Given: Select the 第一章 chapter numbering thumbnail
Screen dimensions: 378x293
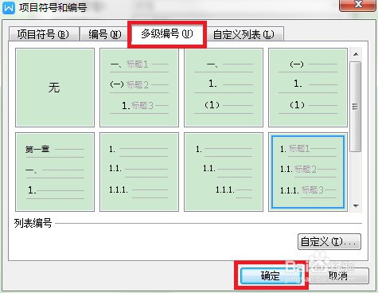Looking at the screenshot, I should point(55,172).
